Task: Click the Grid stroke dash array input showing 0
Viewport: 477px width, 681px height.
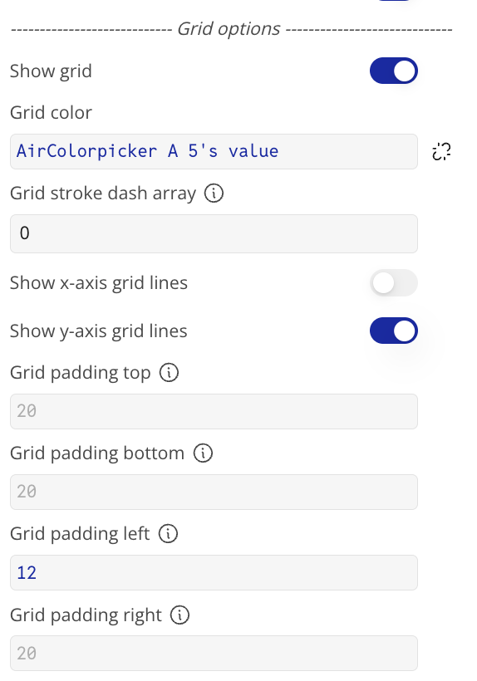Action: [x=214, y=233]
